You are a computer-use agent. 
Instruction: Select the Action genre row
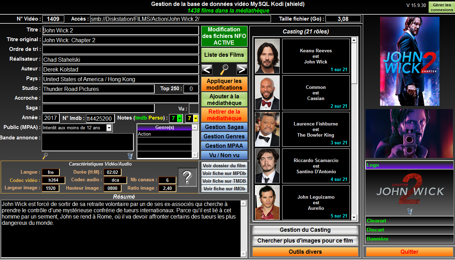[164, 134]
